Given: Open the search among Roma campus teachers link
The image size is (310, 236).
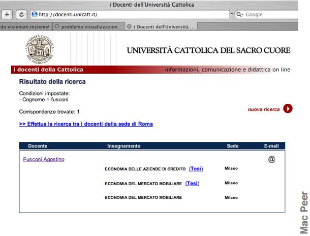Looking at the screenshot, I should [86, 124].
